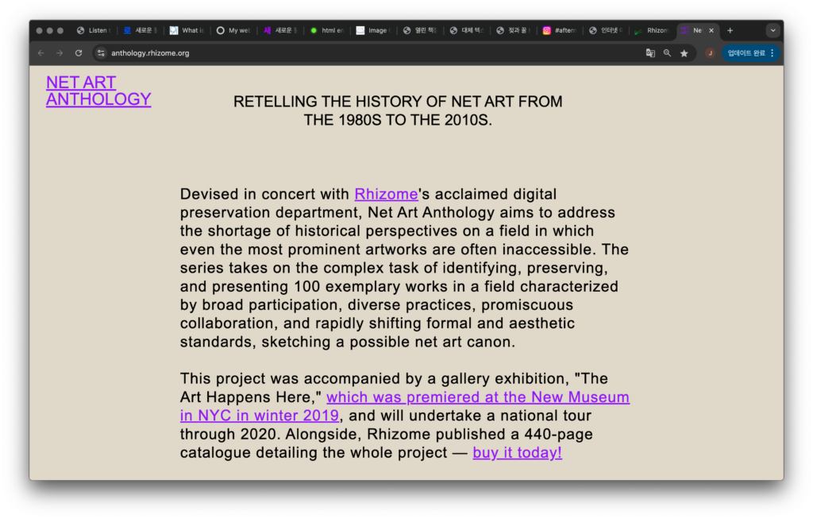Switch to the Rhizome tab

653,30
